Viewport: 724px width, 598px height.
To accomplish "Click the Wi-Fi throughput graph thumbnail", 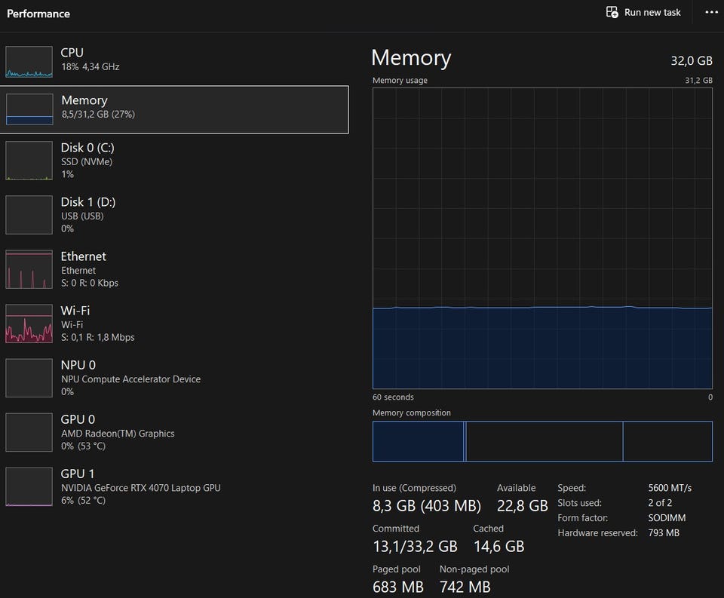I will [29, 324].
